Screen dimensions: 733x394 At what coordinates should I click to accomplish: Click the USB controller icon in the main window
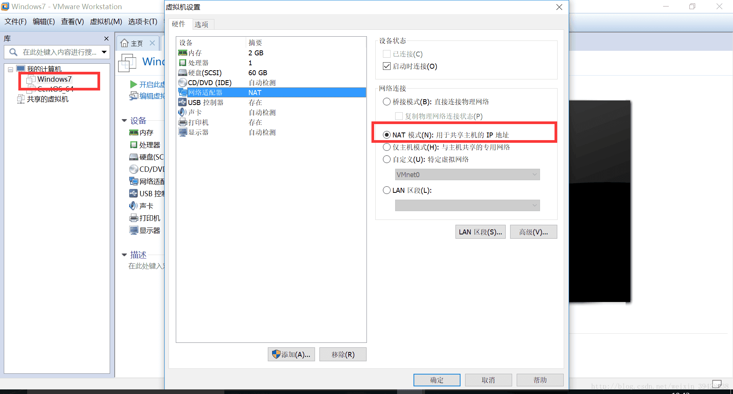tap(133, 194)
